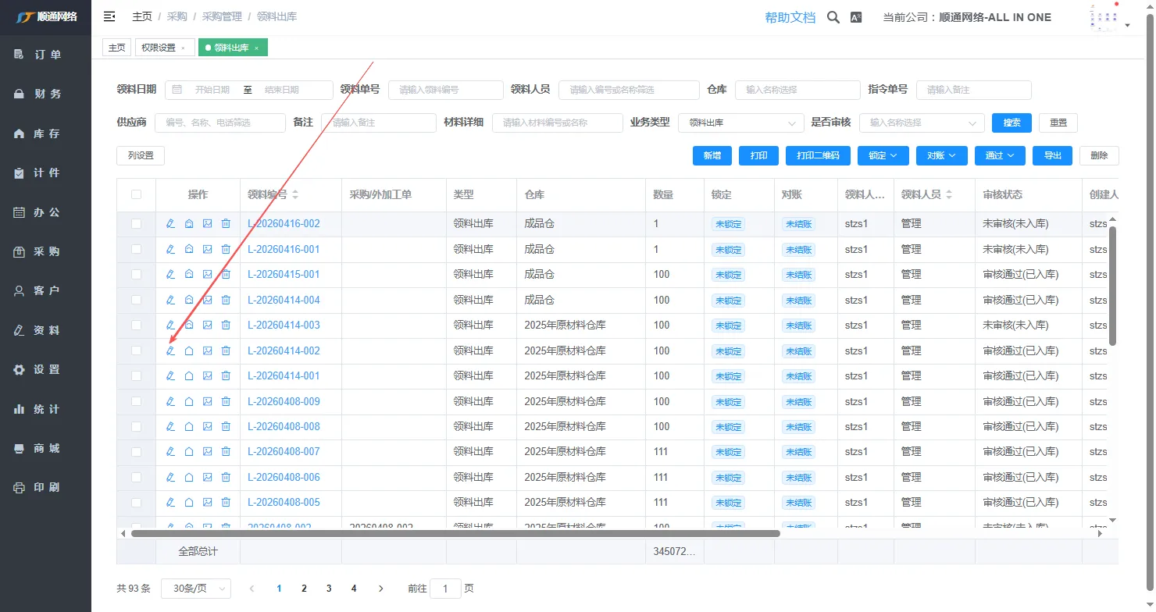The image size is (1156, 612).
Task: Click the edit pencil icon for L-20260414-002
Action: pyautogui.click(x=170, y=350)
